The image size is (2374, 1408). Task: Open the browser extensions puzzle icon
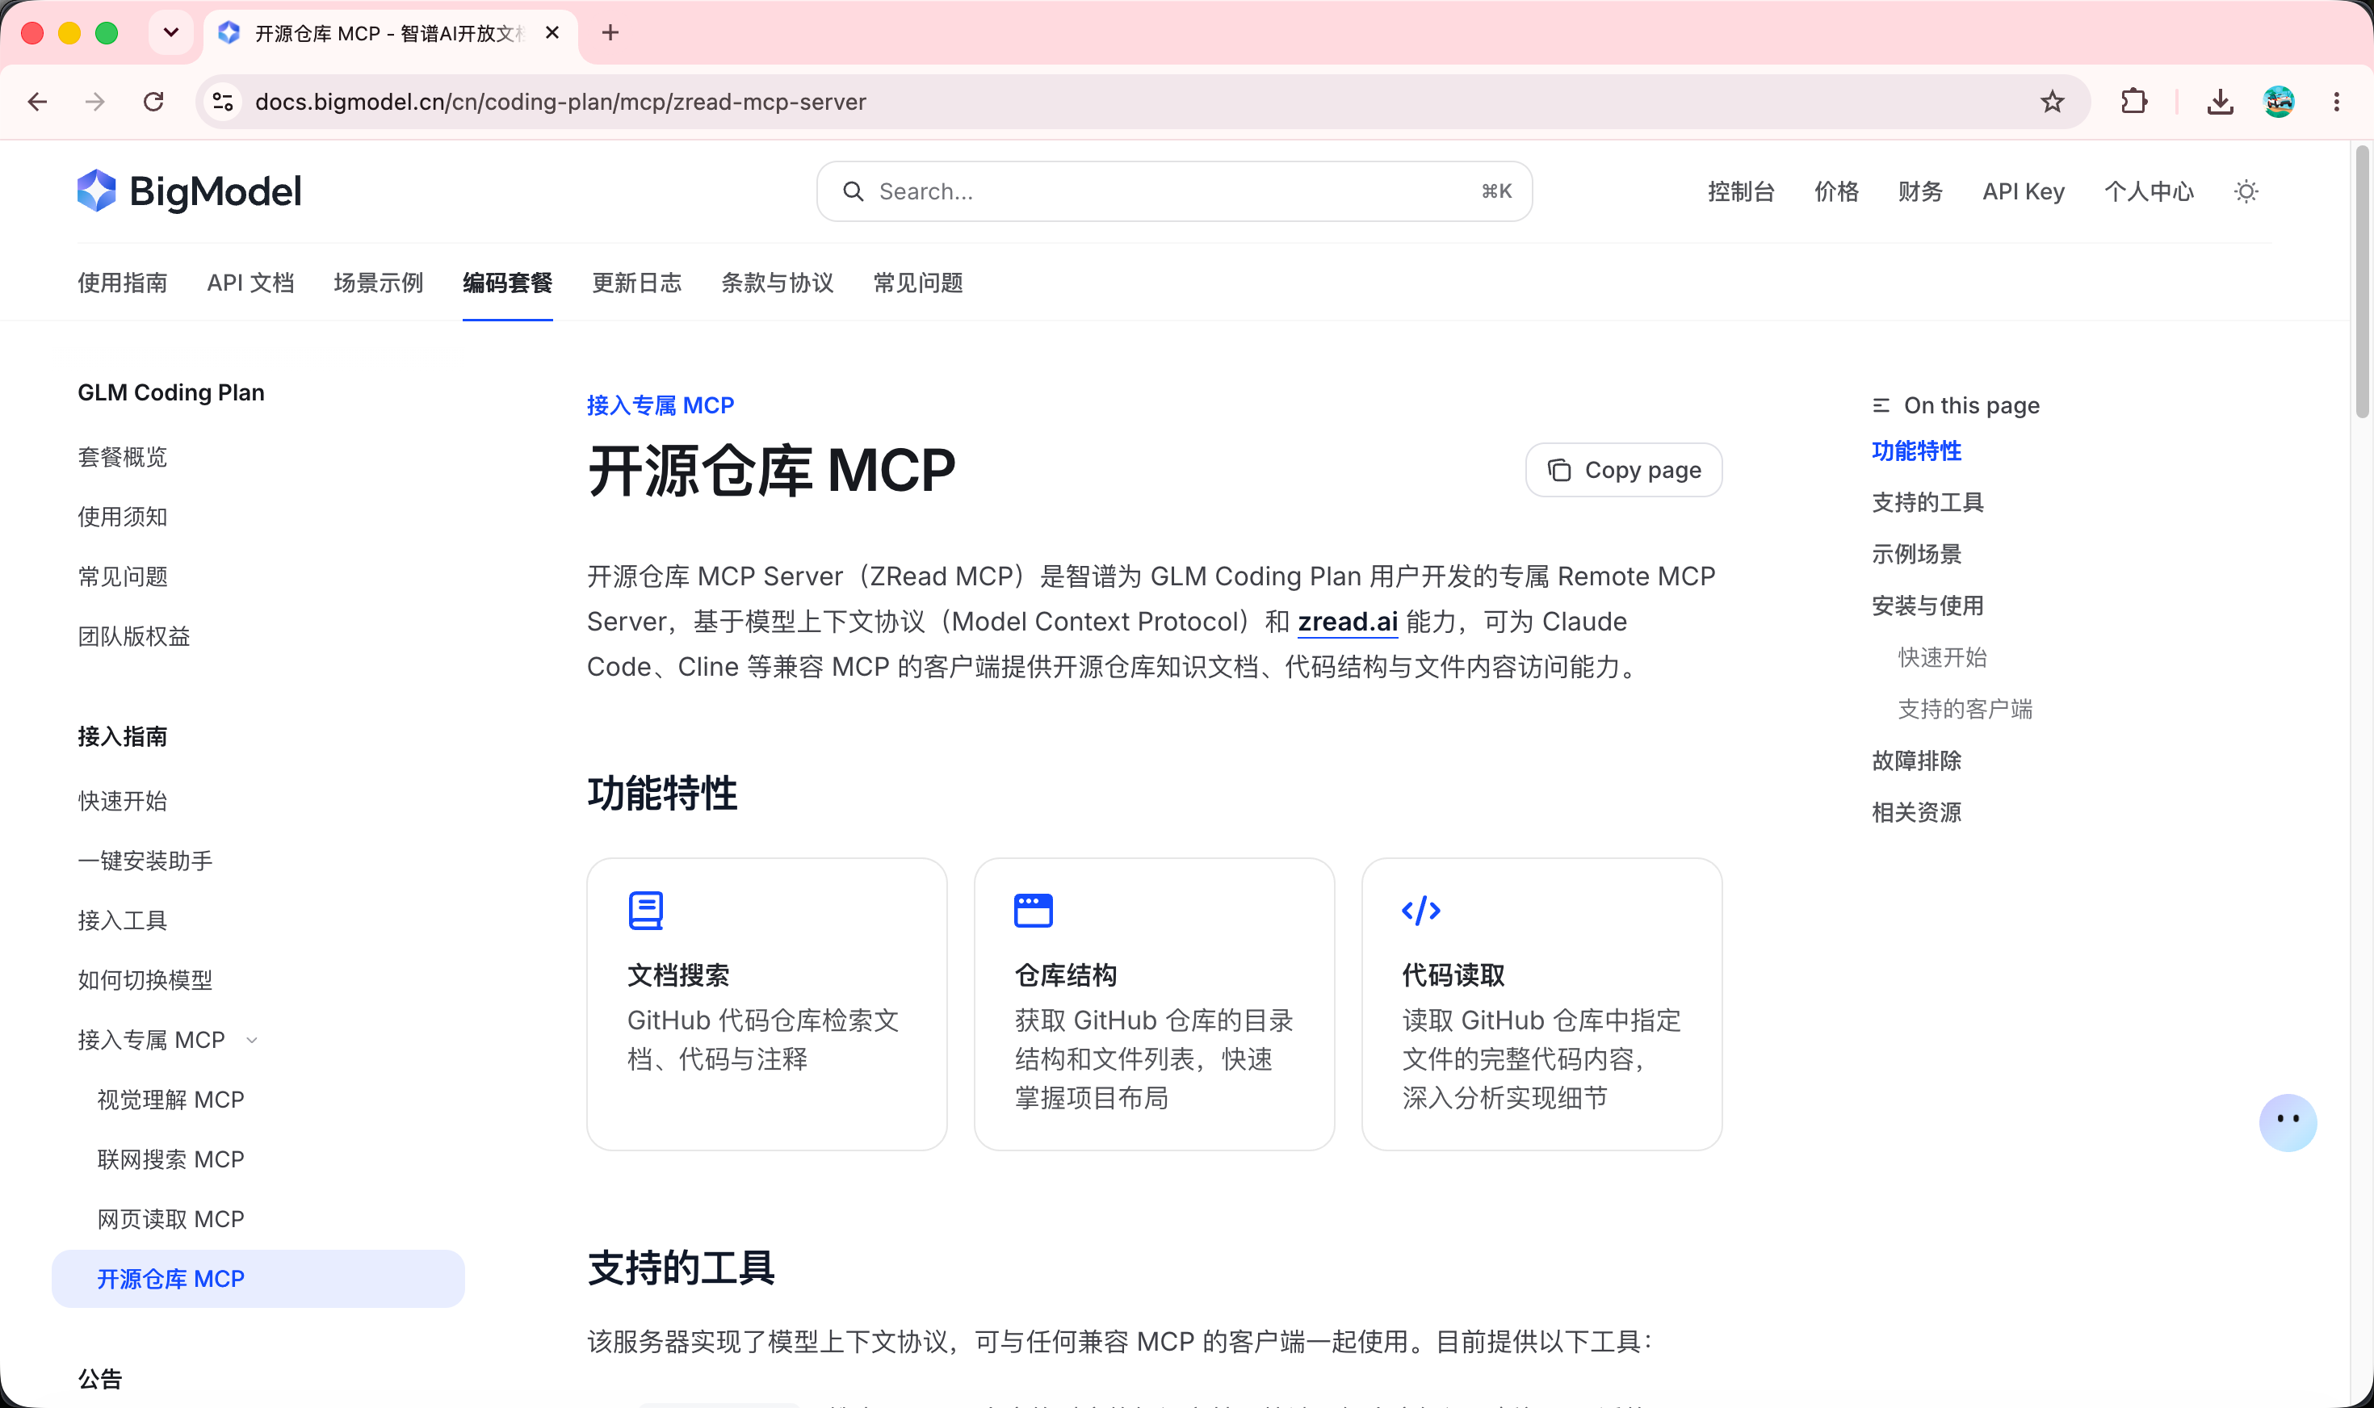coord(2134,102)
